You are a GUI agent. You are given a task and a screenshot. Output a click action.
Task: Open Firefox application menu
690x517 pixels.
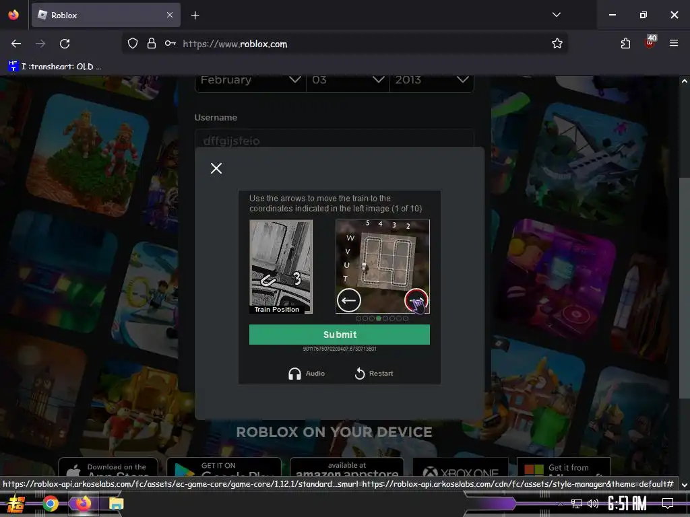674,43
